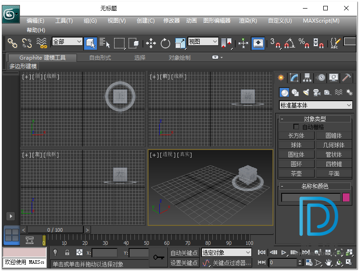Open the Hierarchy command panel tab
359x271 pixels.
(x=307, y=78)
